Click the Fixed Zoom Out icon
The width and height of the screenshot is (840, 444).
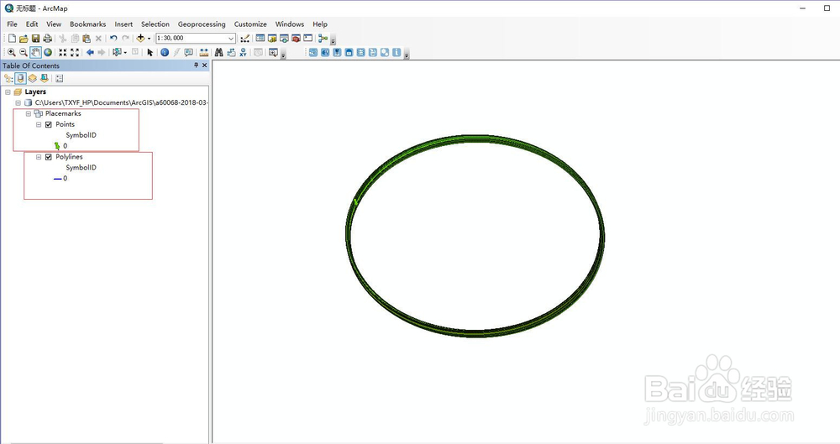pyautogui.click(x=75, y=53)
